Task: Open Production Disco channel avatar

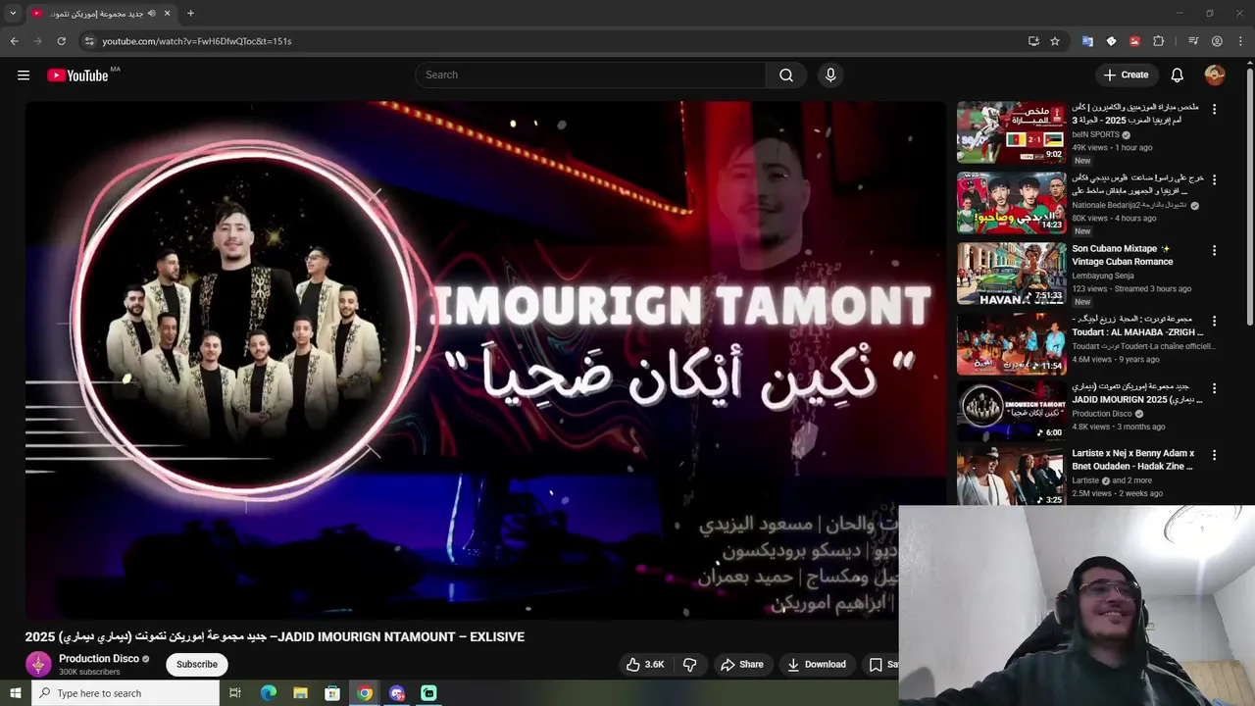Action: [x=38, y=664]
